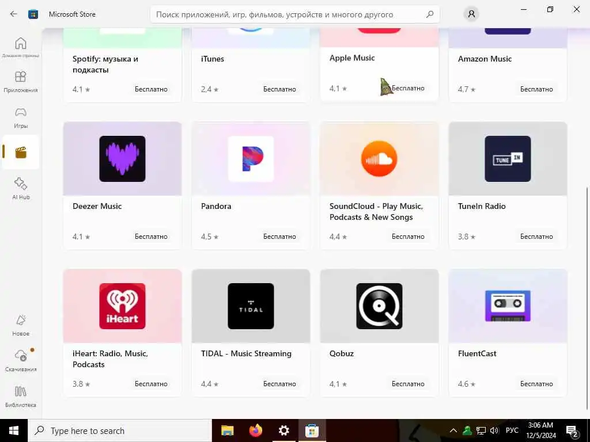Open the Amazon Music app title
590x442 pixels.
coord(485,59)
